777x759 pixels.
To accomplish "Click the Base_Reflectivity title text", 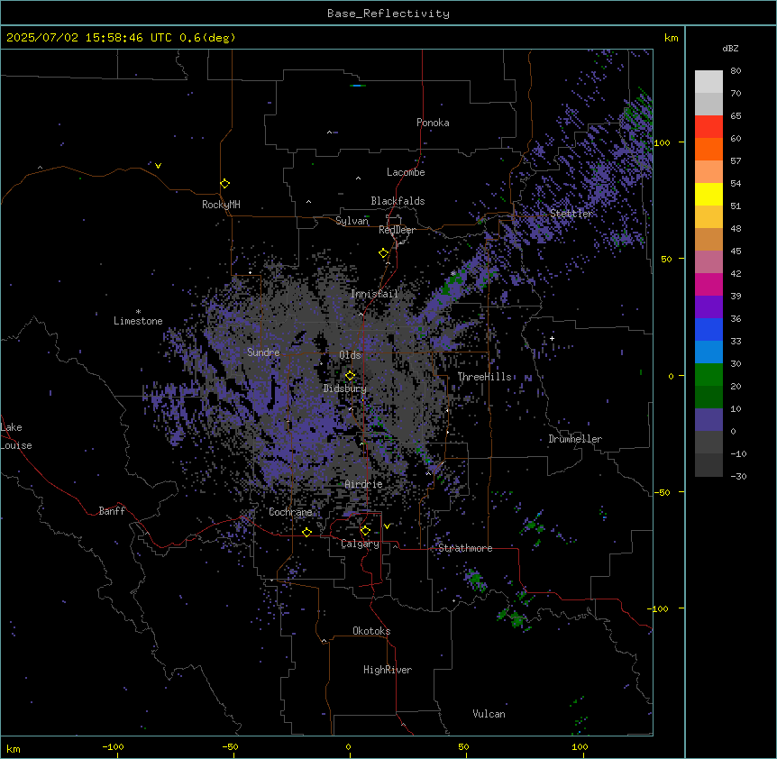I will coord(388,14).
